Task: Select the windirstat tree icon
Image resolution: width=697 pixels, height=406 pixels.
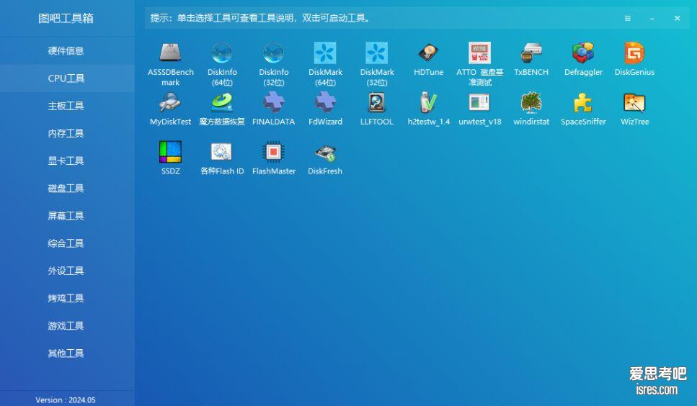Action: [531, 102]
